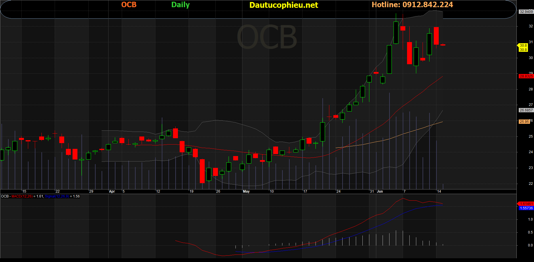This screenshot has width=534, height=262.
Task: Select the 32.9409 upper band value label
Action: pyautogui.click(x=526, y=12)
